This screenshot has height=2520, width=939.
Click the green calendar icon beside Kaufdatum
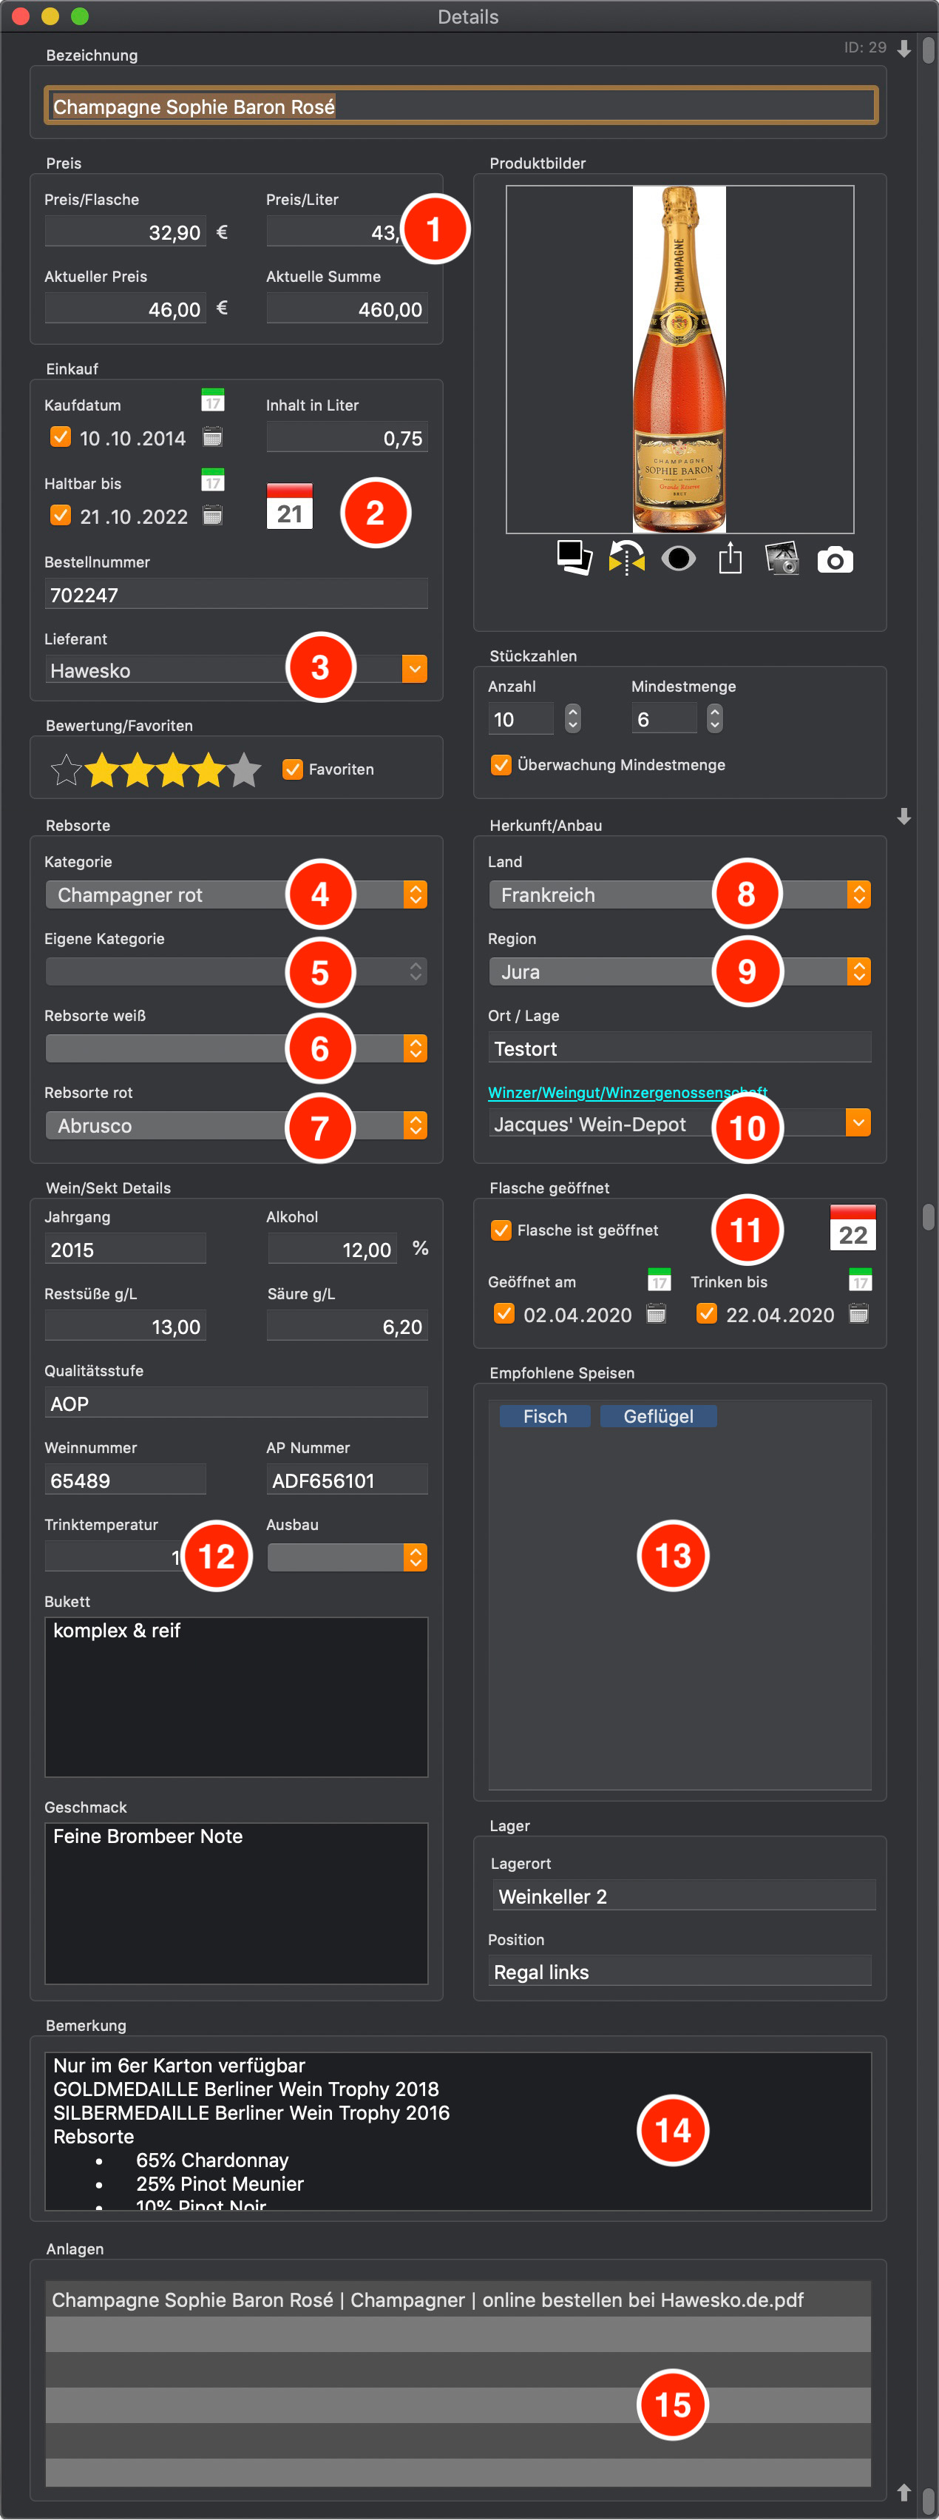point(212,400)
